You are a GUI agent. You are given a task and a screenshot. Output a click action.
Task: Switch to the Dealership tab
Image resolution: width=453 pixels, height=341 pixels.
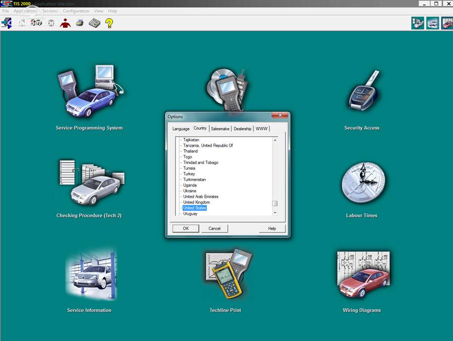[x=243, y=129]
